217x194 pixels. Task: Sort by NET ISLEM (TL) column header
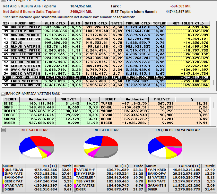188,23
